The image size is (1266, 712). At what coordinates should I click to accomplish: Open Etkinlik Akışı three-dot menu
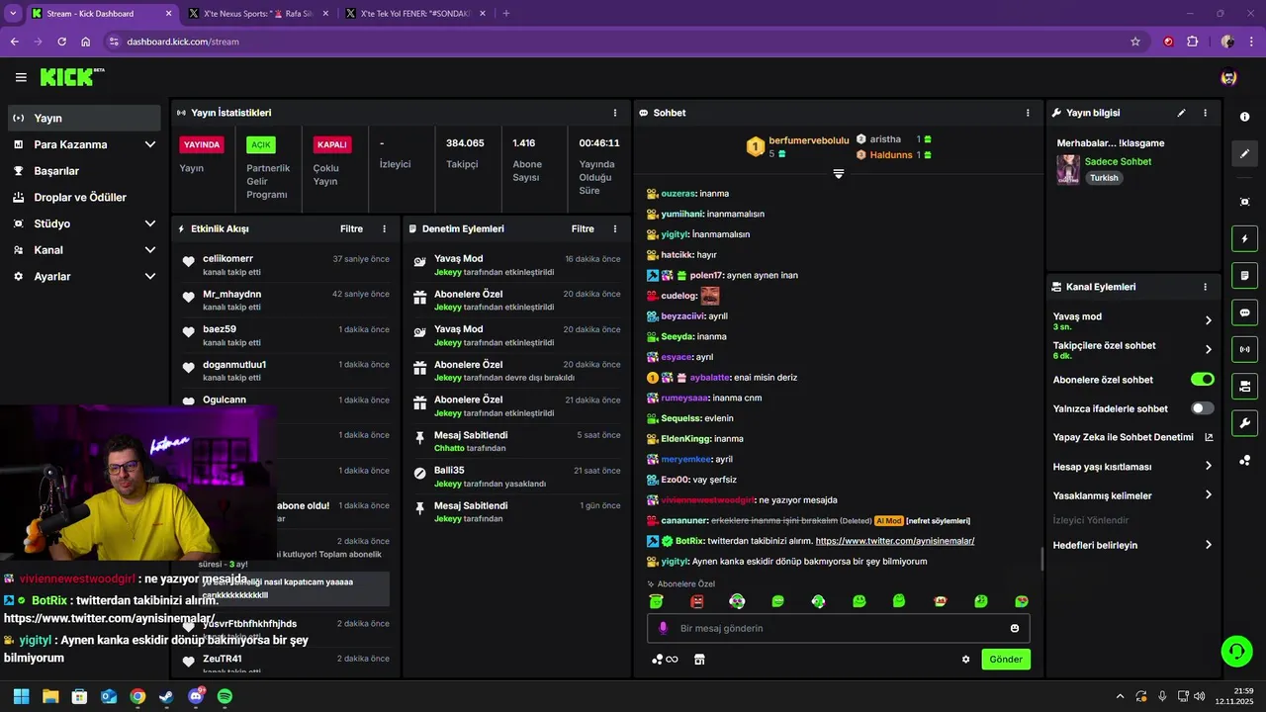tap(385, 228)
